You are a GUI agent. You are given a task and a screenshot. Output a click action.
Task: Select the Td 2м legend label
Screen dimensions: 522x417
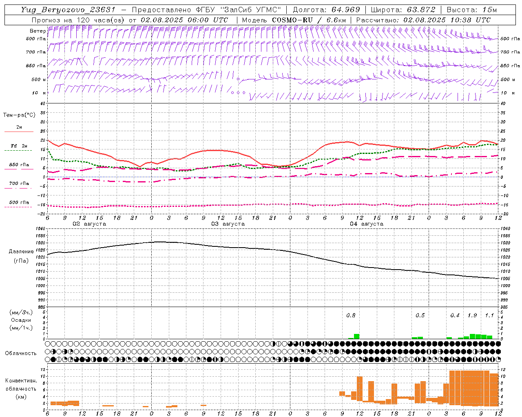(19, 146)
